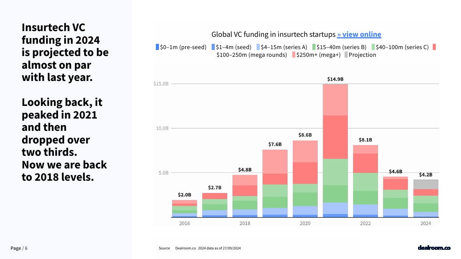Click the $4.2B label for 2024
This screenshot has height=259, width=461.
[x=426, y=175]
